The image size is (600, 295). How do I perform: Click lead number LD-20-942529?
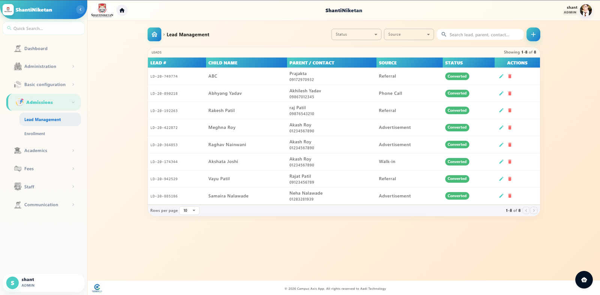click(x=164, y=179)
